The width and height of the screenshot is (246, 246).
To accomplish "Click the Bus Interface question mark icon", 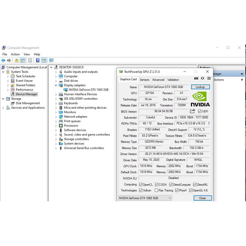I will coord(209,123).
